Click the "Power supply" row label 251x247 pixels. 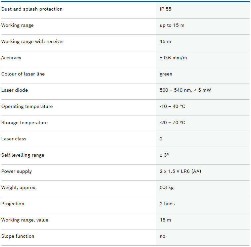pos(17,171)
